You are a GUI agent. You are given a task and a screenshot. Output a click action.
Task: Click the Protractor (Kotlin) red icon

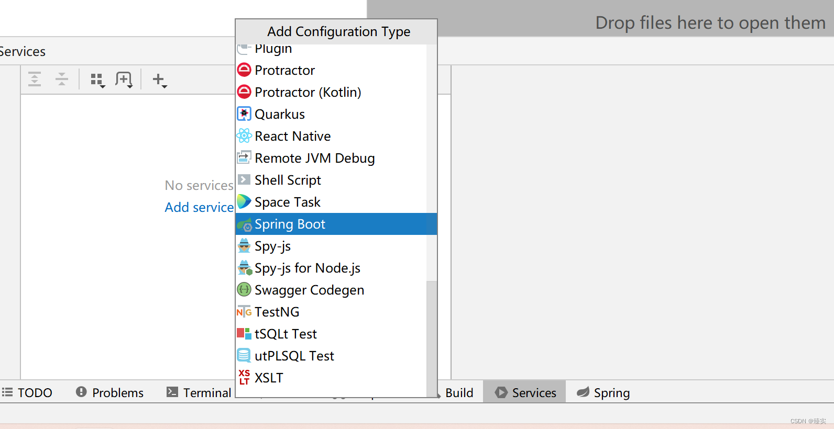[x=244, y=92]
